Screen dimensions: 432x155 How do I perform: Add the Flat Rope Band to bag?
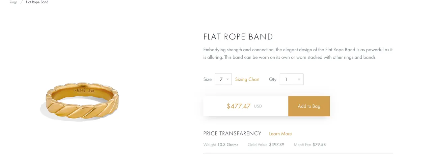(309, 106)
